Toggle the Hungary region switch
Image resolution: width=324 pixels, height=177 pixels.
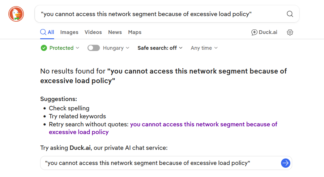pyautogui.click(x=94, y=48)
